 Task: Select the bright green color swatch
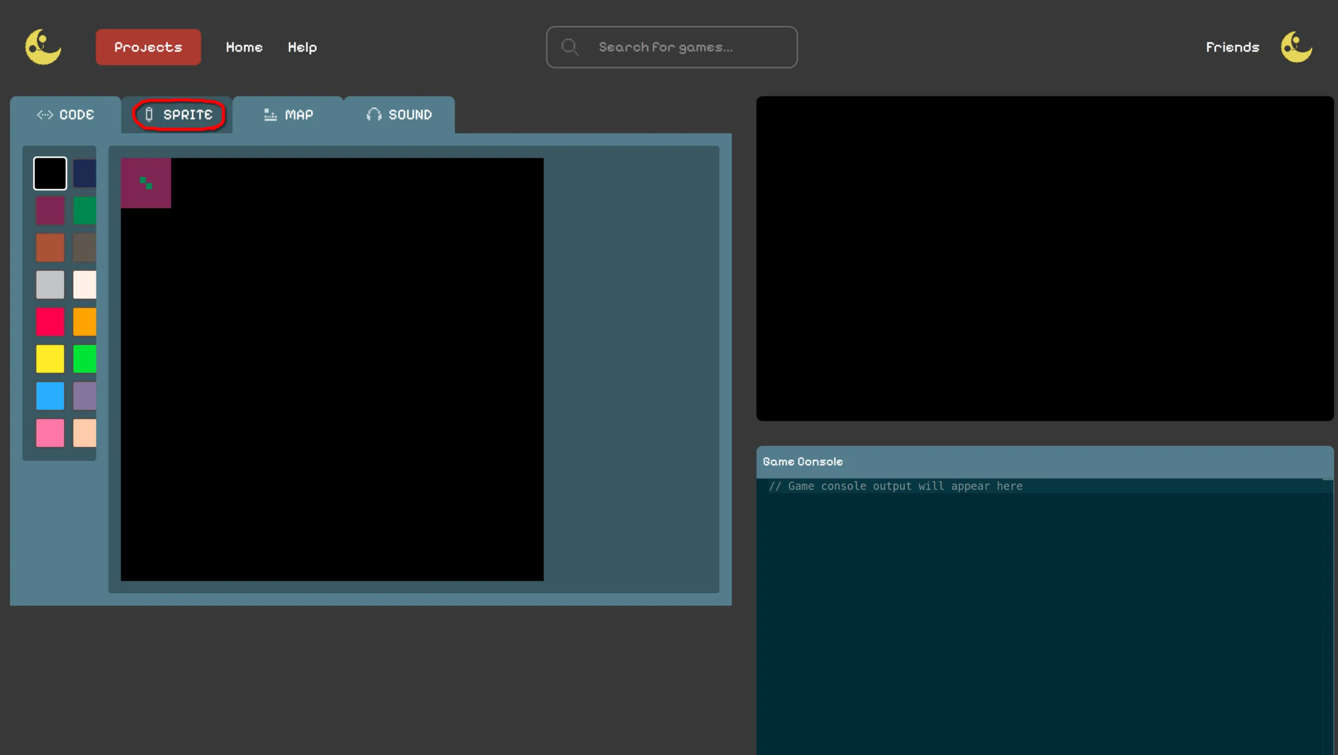point(84,359)
